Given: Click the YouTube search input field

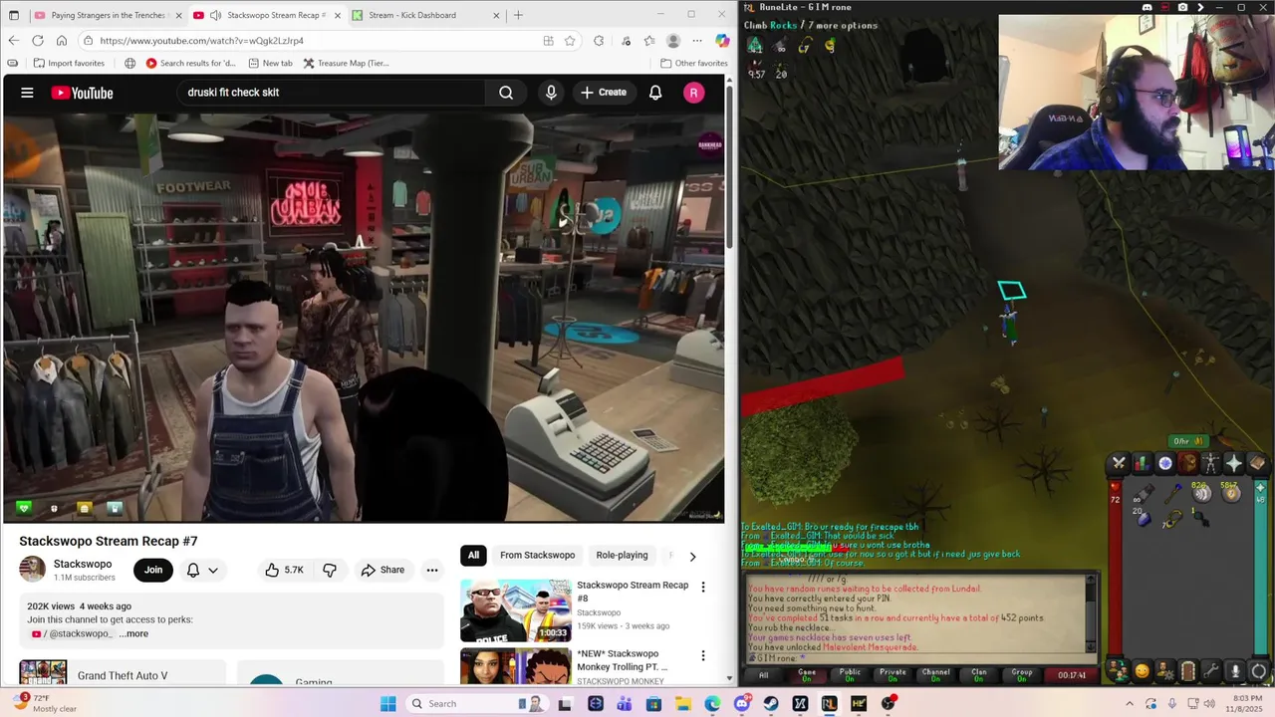Looking at the screenshot, I should tap(329, 93).
